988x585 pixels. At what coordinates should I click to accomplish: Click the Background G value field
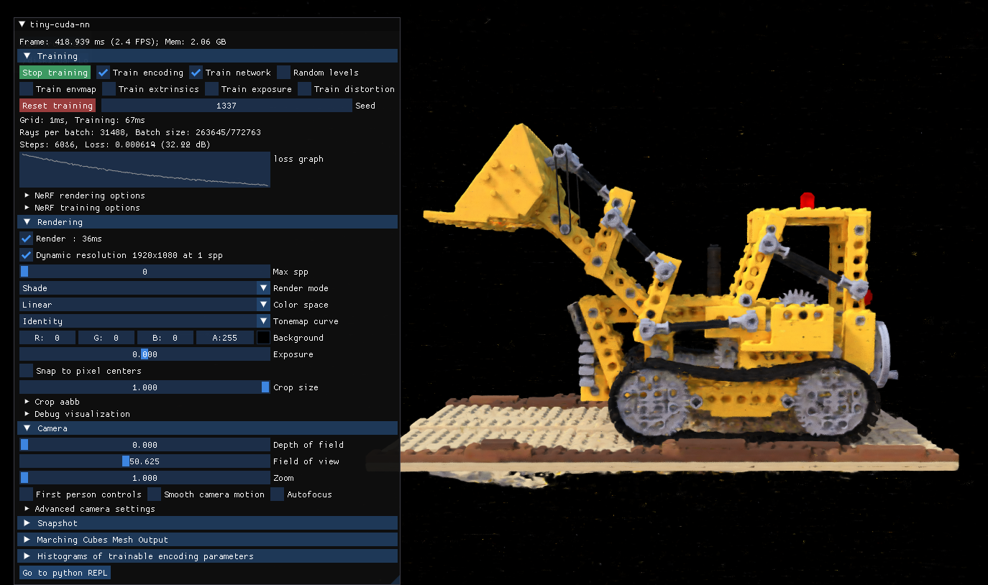tap(106, 338)
